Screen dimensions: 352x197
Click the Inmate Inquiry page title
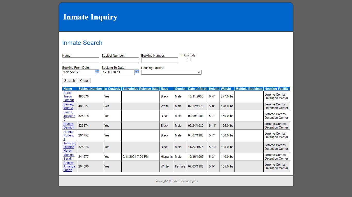(90, 17)
